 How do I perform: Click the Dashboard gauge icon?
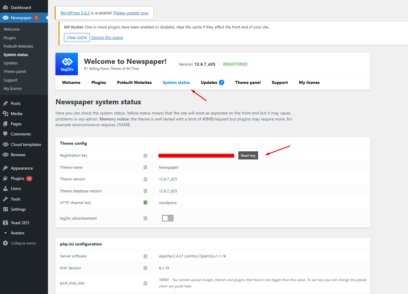(5, 7)
